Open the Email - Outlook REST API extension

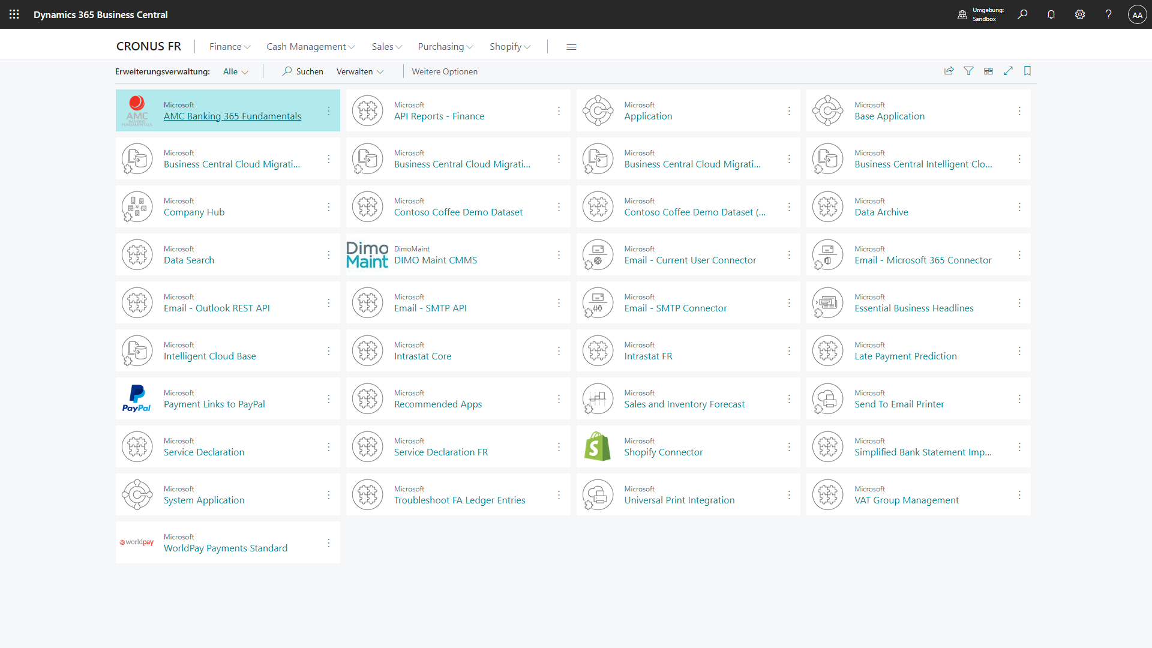pos(217,308)
